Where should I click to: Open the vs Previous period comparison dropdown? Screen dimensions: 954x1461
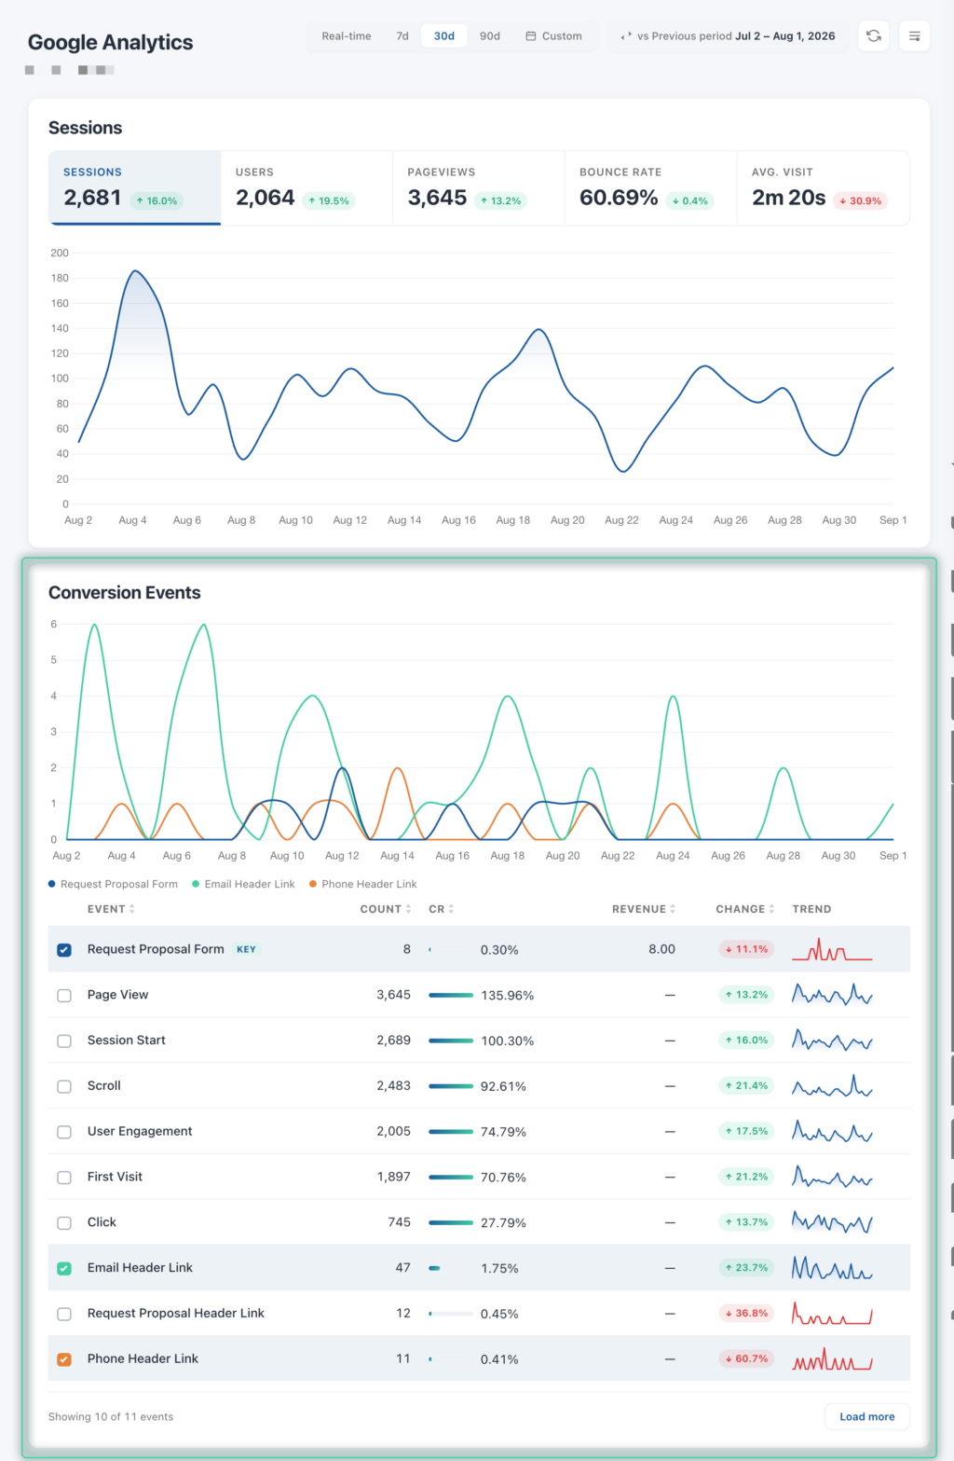coord(728,36)
